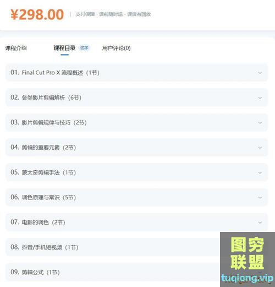This screenshot has width=275, height=287.
Task: Select the 课程目录 tab
Action: (x=64, y=48)
